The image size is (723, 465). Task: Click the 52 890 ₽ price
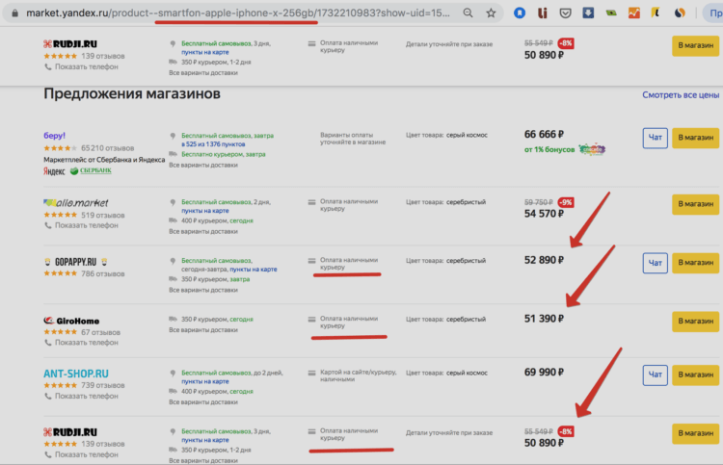pyautogui.click(x=544, y=260)
